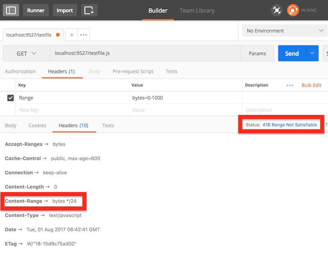Click the new header Value placeholder field

[186, 110]
